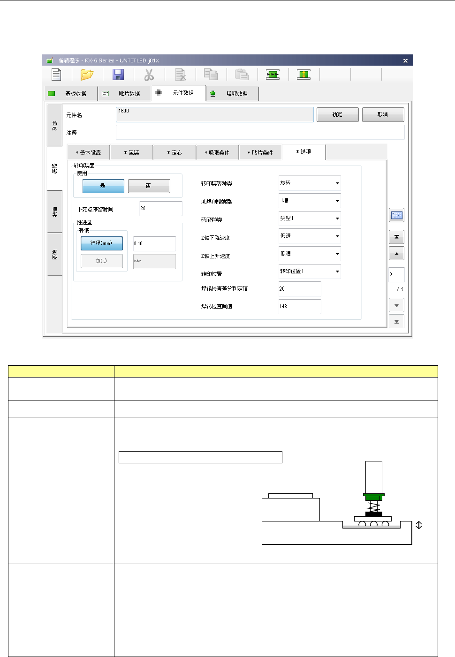Select the 选项 sub-tab
455x657 pixels.
click(x=304, y=151)
